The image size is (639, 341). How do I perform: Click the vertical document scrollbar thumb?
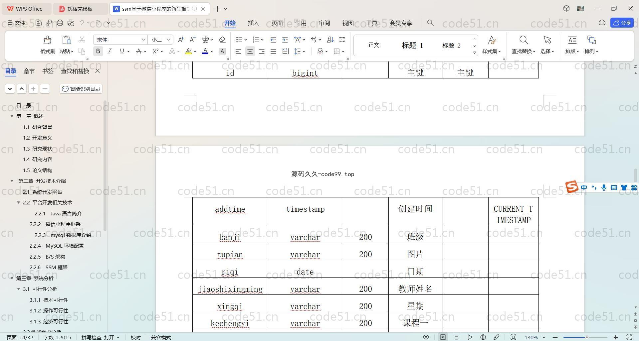pyautogui.click(x=636, y=175)
